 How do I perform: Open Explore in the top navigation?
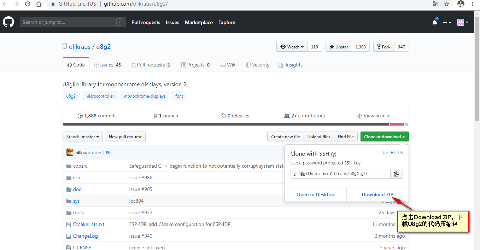(x=227, y=22)
